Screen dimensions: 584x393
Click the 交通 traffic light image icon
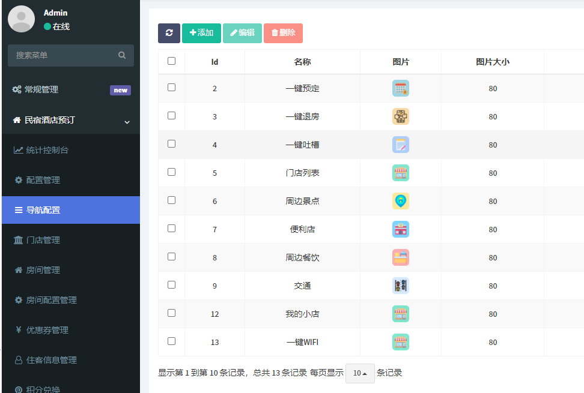400,286
